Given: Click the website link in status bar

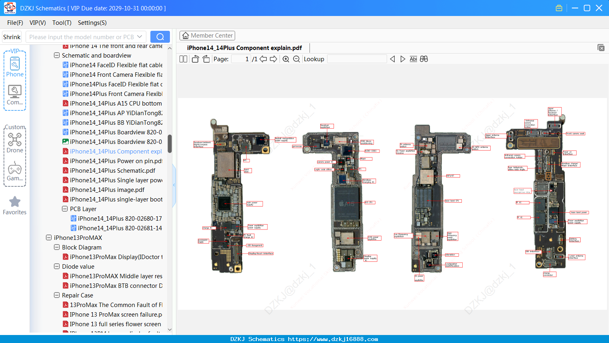Looking at the screenshot, I should 333,339.
